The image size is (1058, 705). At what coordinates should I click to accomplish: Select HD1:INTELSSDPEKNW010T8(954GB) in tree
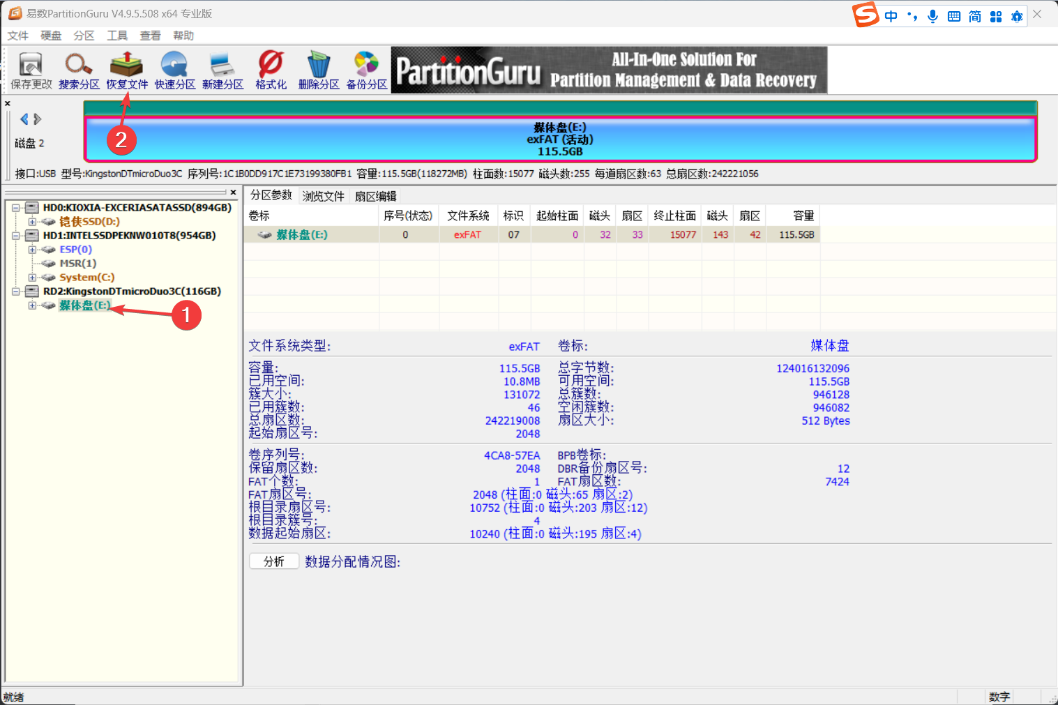click(129, 236)
